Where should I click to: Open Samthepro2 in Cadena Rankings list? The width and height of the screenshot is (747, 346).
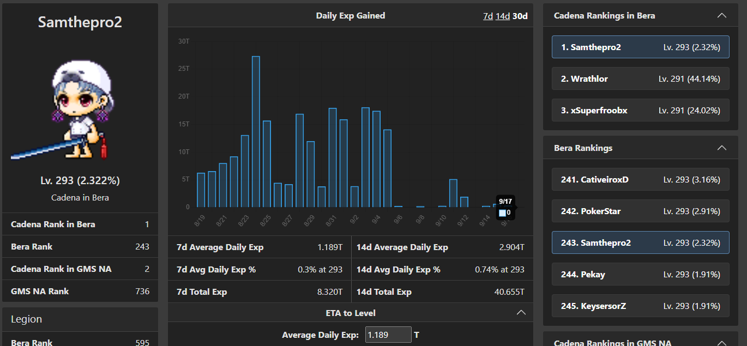(641, 47)
